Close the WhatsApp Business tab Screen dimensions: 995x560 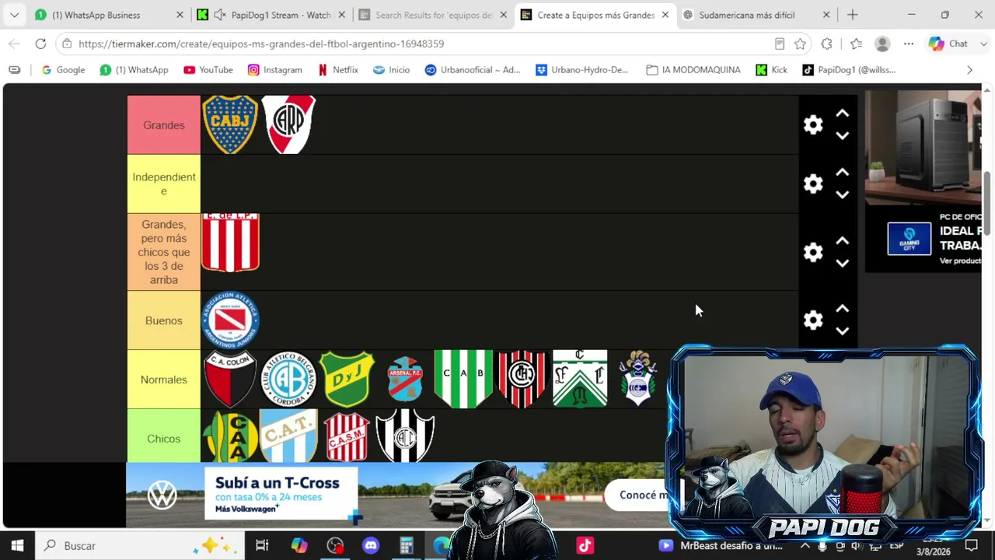(180, 15)
